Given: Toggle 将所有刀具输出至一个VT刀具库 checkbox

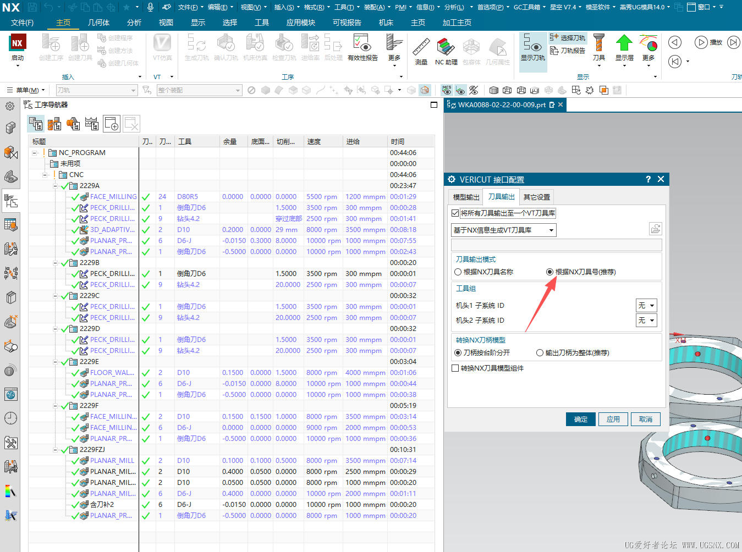Looking at the screenshot, I should (x=455, y=213).
